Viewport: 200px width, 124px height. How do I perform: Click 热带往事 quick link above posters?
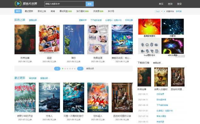[129, 20]
